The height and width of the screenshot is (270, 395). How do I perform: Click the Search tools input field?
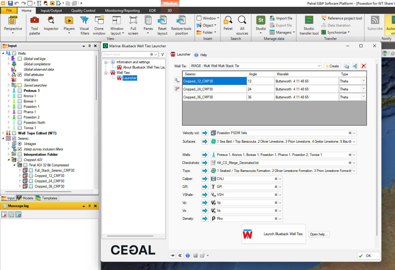(126, 54)
